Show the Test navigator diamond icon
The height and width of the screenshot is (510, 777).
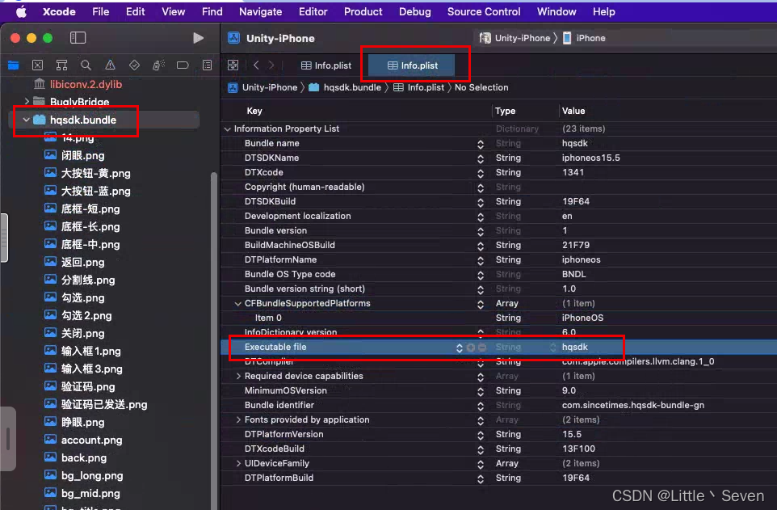point(134,65)
